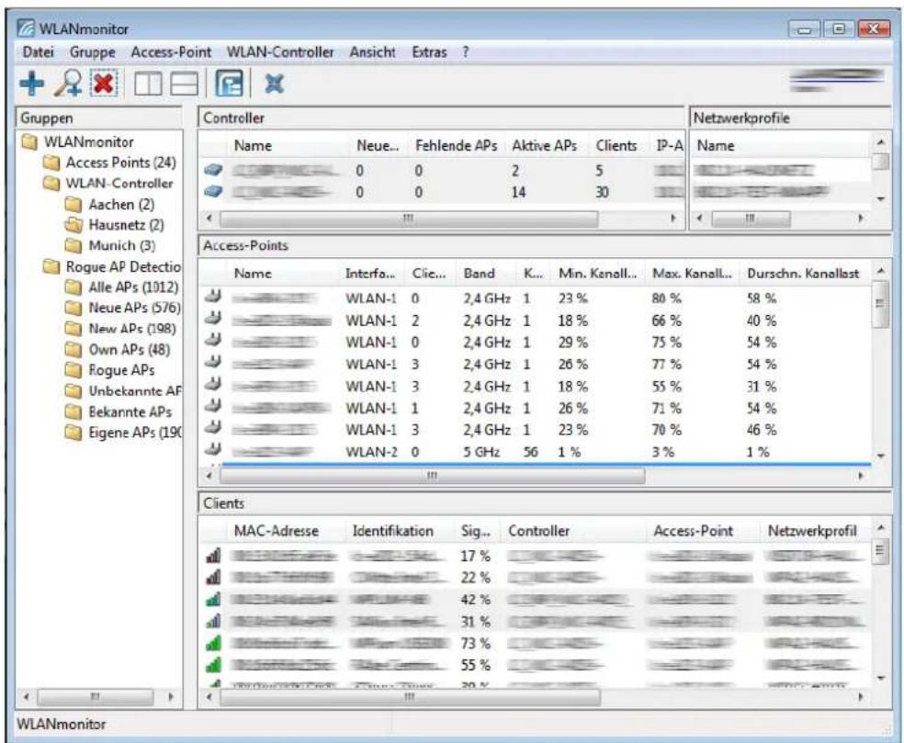Sort controllers by Fehlende APs column
The image size is (904, 743).
point(456,146)
